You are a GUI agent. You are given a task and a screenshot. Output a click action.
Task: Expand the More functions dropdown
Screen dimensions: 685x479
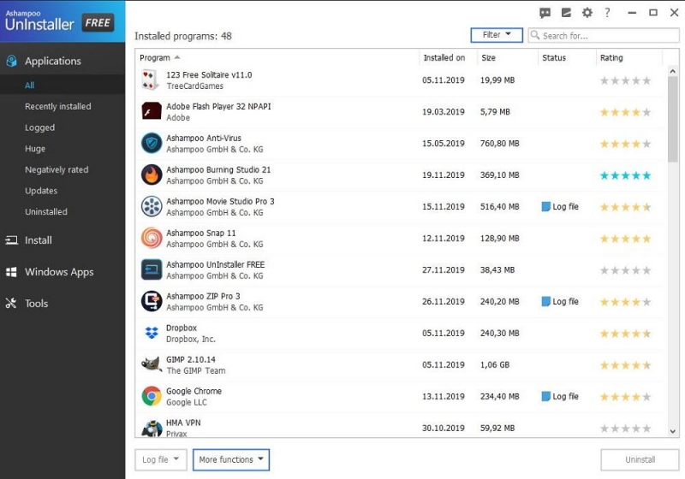(x=231, y=460)
